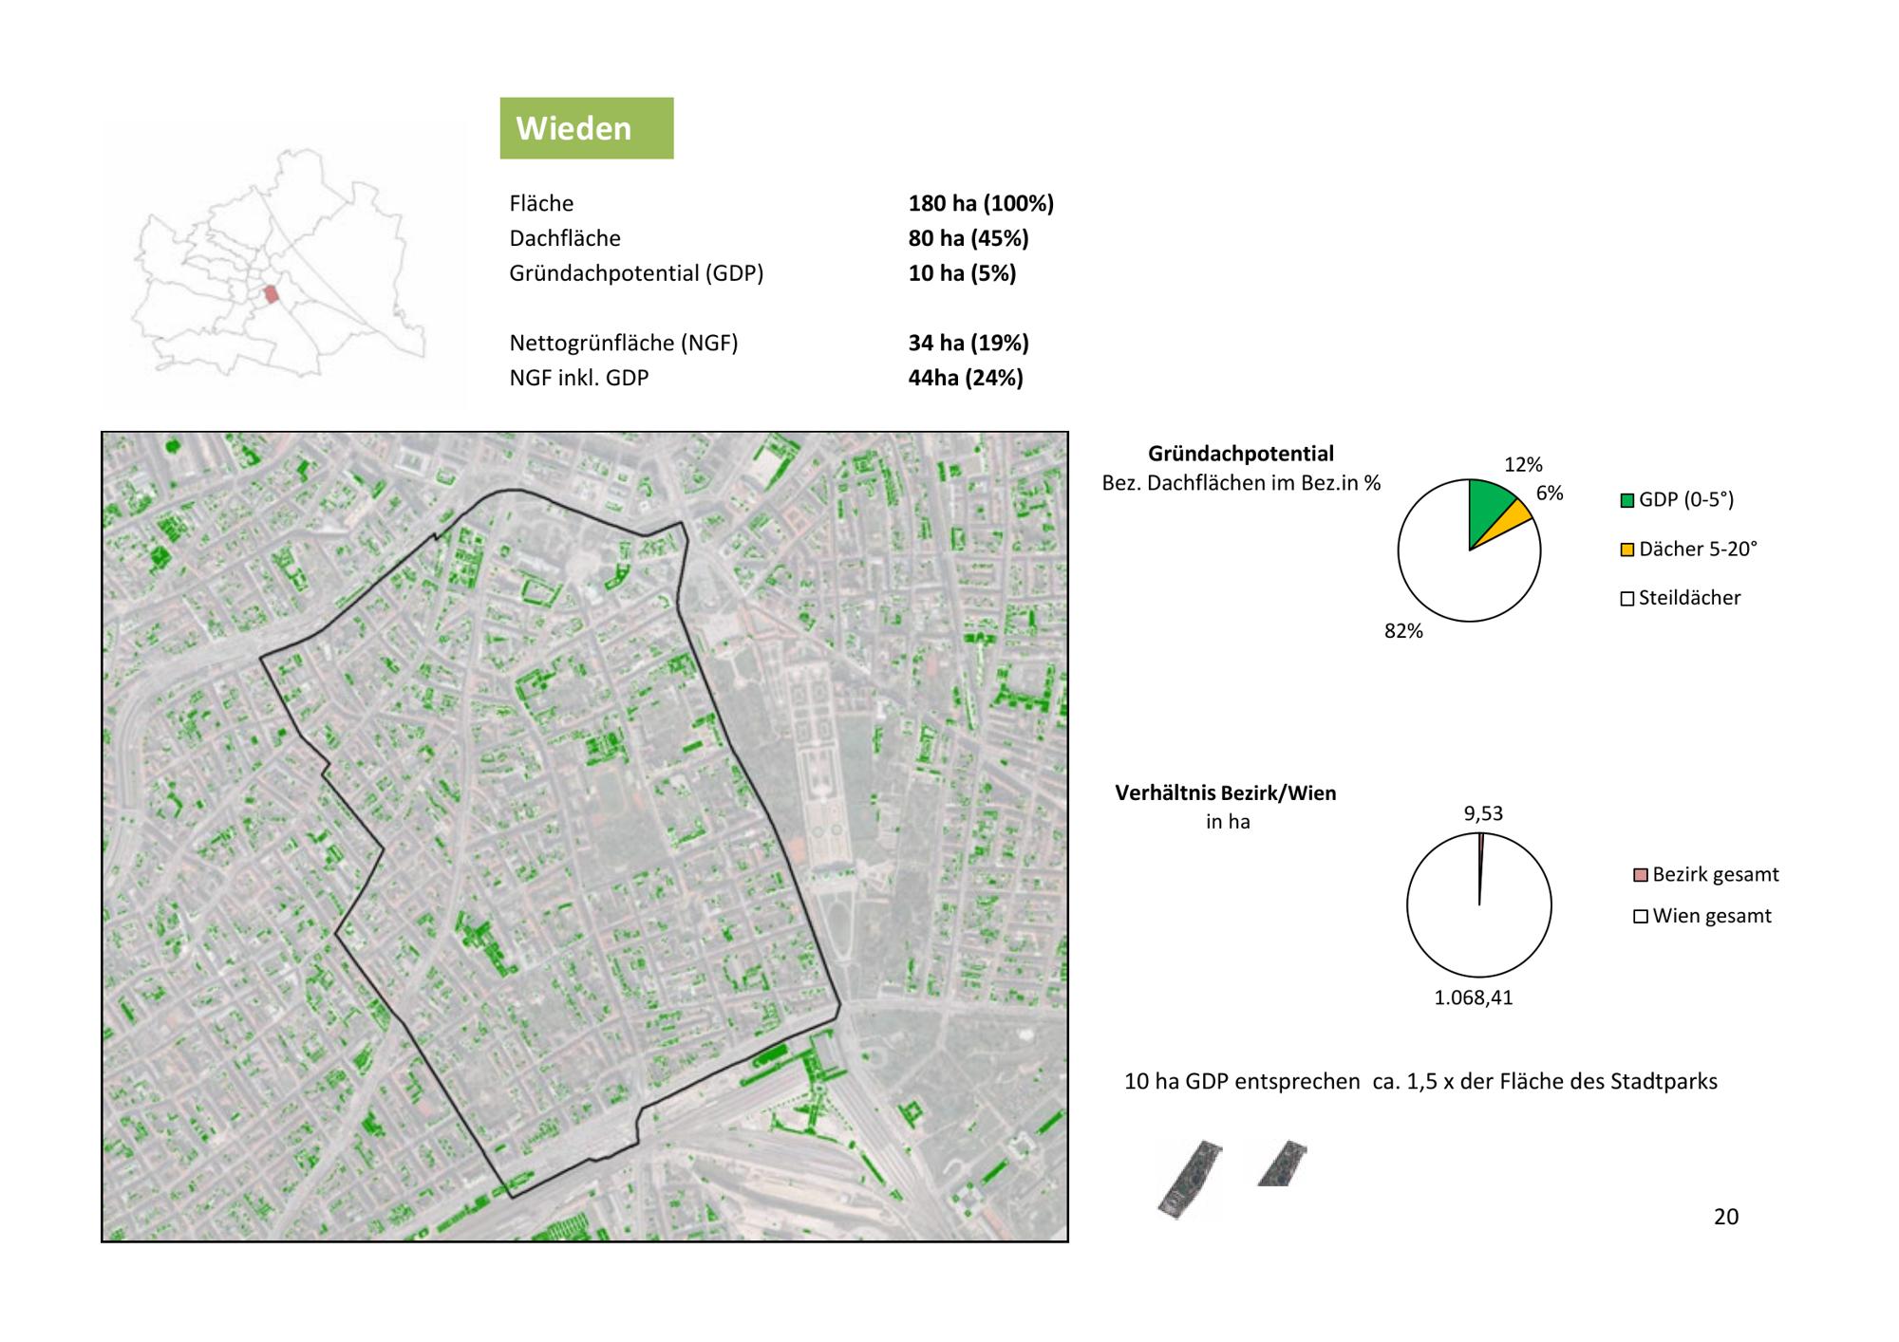Click the Verhältnis Bezirk/Wien heading
The height and width of the screenshot is (1342, 1899).
click(1225, 793)
